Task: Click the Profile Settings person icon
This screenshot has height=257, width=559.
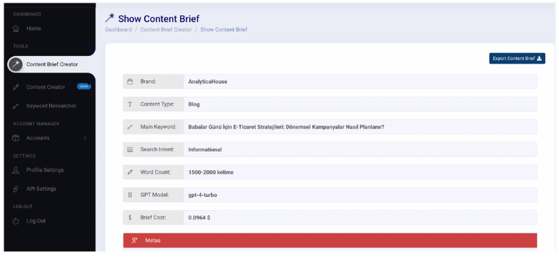Action: click(x=16, y=170)
